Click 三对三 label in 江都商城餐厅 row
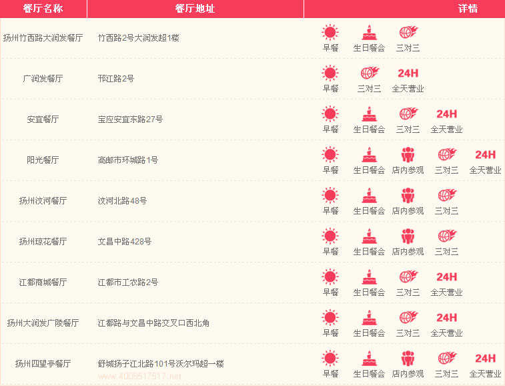The height and width of the screenshot is (386, 505). click(x=408, y=292)
